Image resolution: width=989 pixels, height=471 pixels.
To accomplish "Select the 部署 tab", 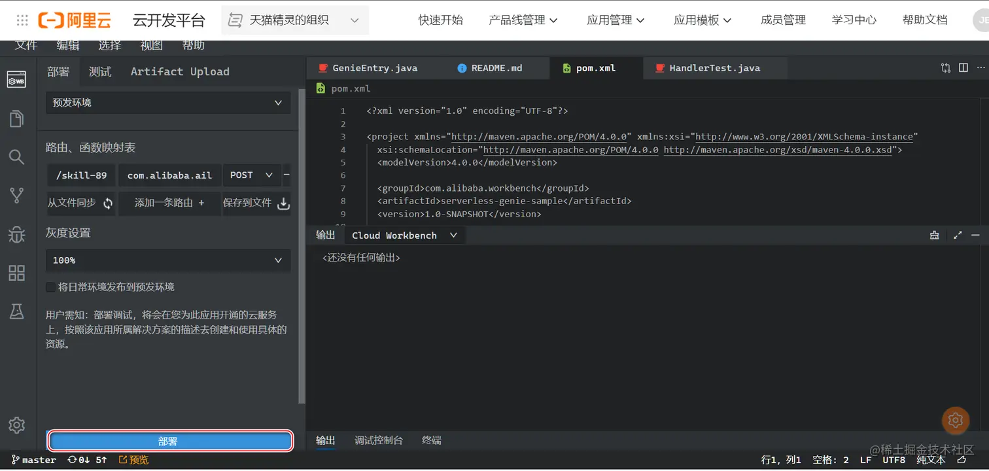I will click(58, 72).
